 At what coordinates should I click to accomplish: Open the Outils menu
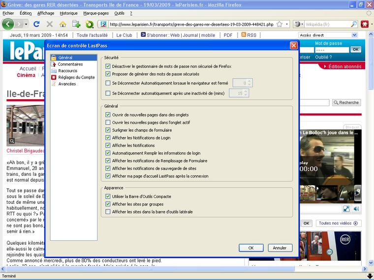[119, 13]
